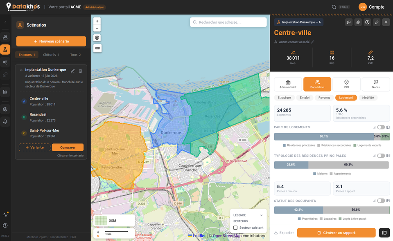
Task: Click the Implantation Dunkerque — A badge
Action: pos(298,22)
